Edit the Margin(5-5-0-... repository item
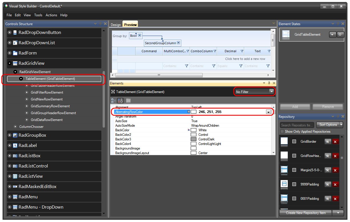 pos(328,170)
